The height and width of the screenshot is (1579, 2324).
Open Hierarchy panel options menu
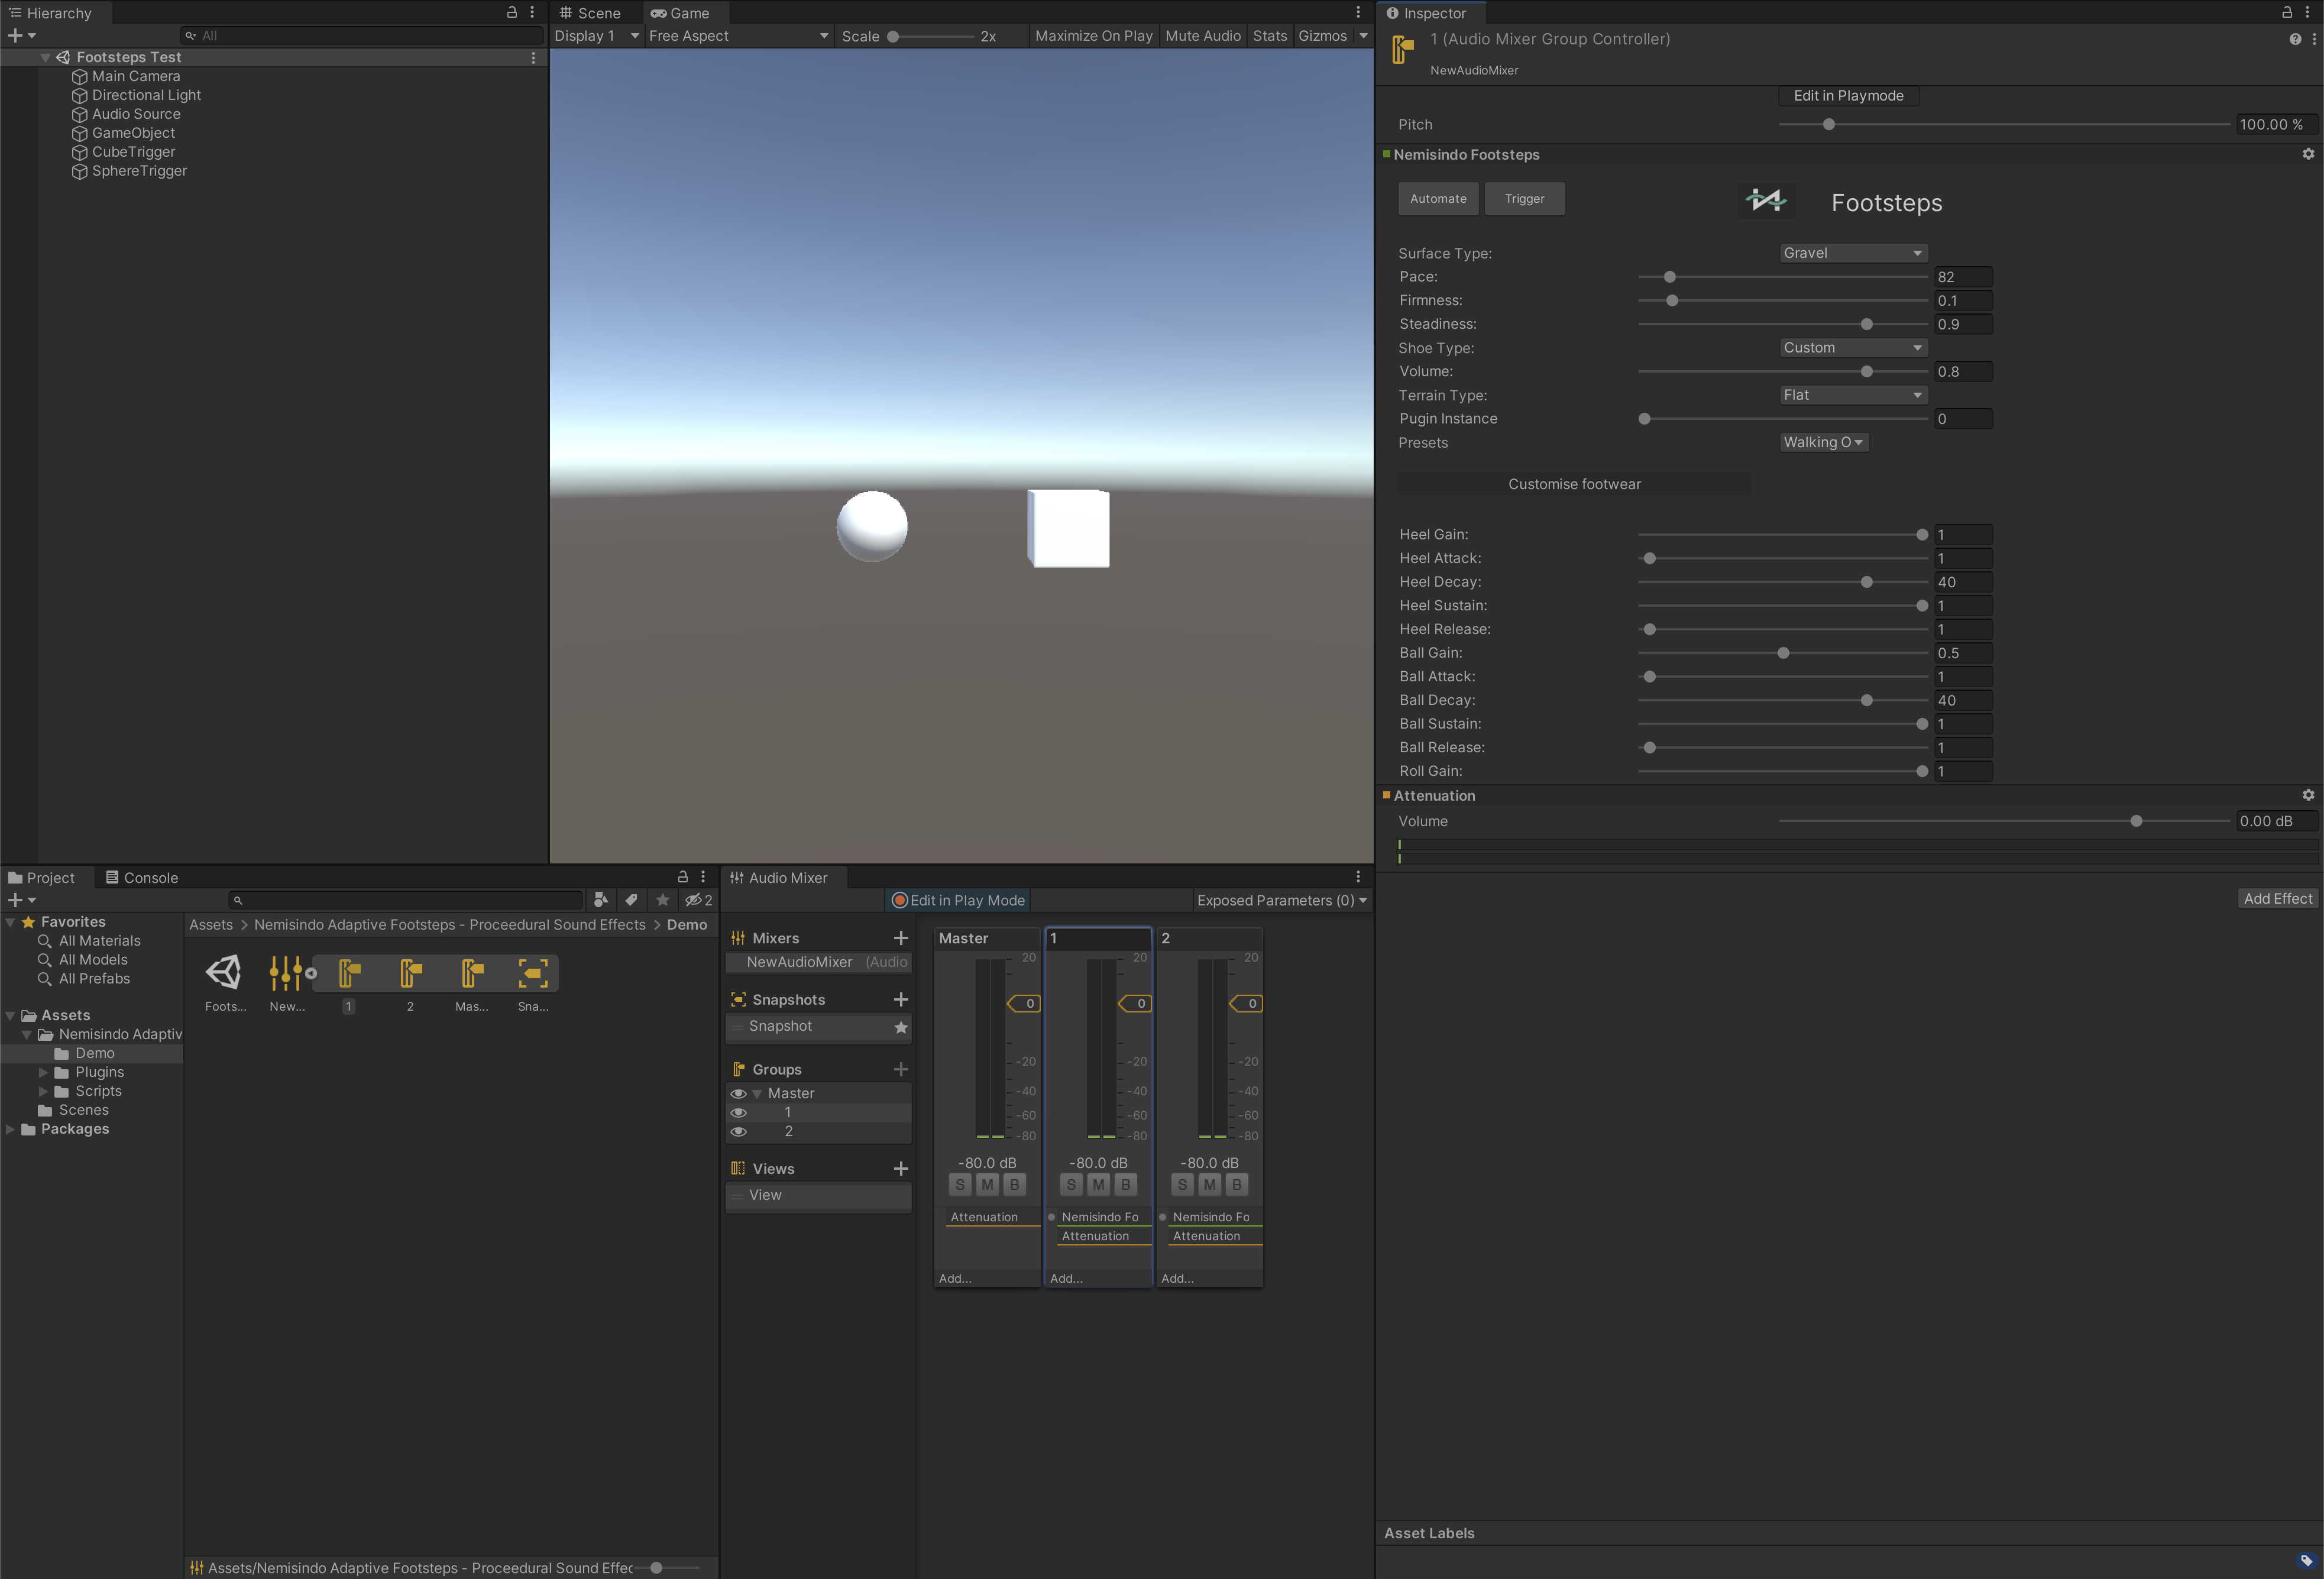(532, 12)
